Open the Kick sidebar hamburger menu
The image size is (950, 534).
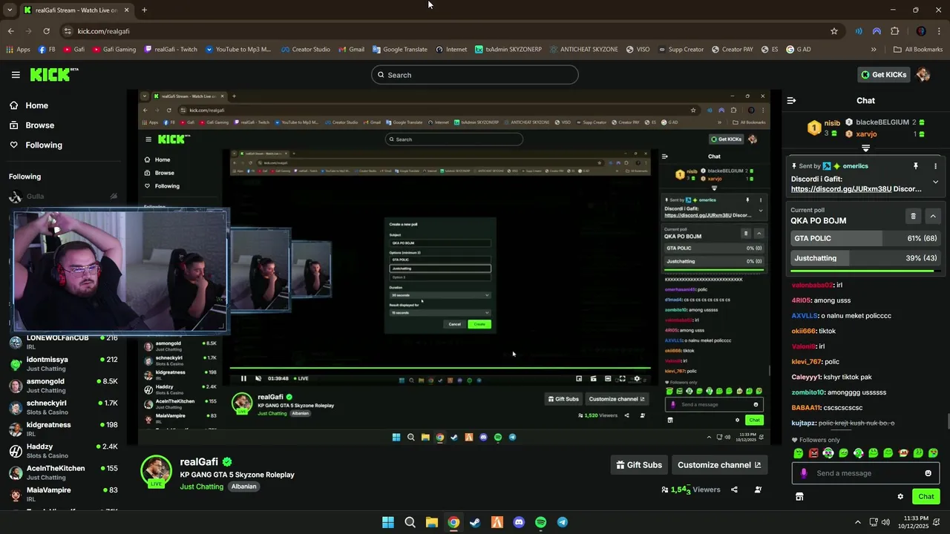point(16,75)
